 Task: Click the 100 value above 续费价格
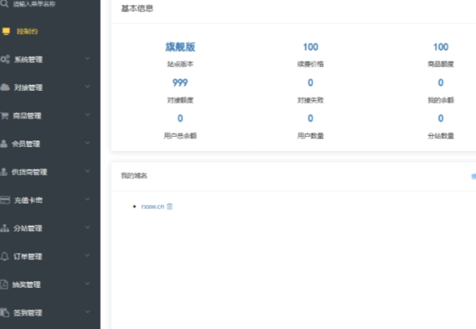(311, 47)
